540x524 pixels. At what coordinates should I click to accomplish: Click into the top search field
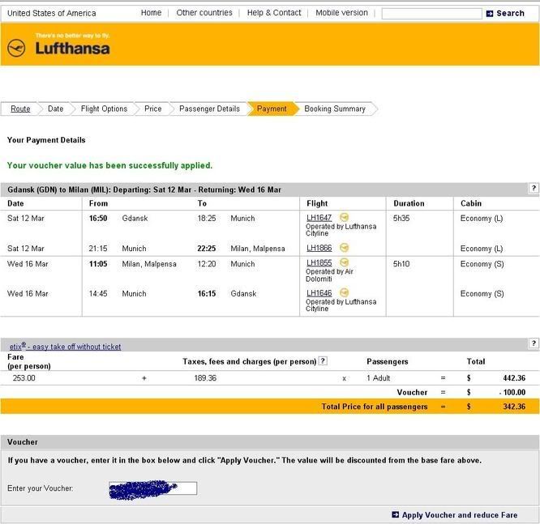point(431,14)
